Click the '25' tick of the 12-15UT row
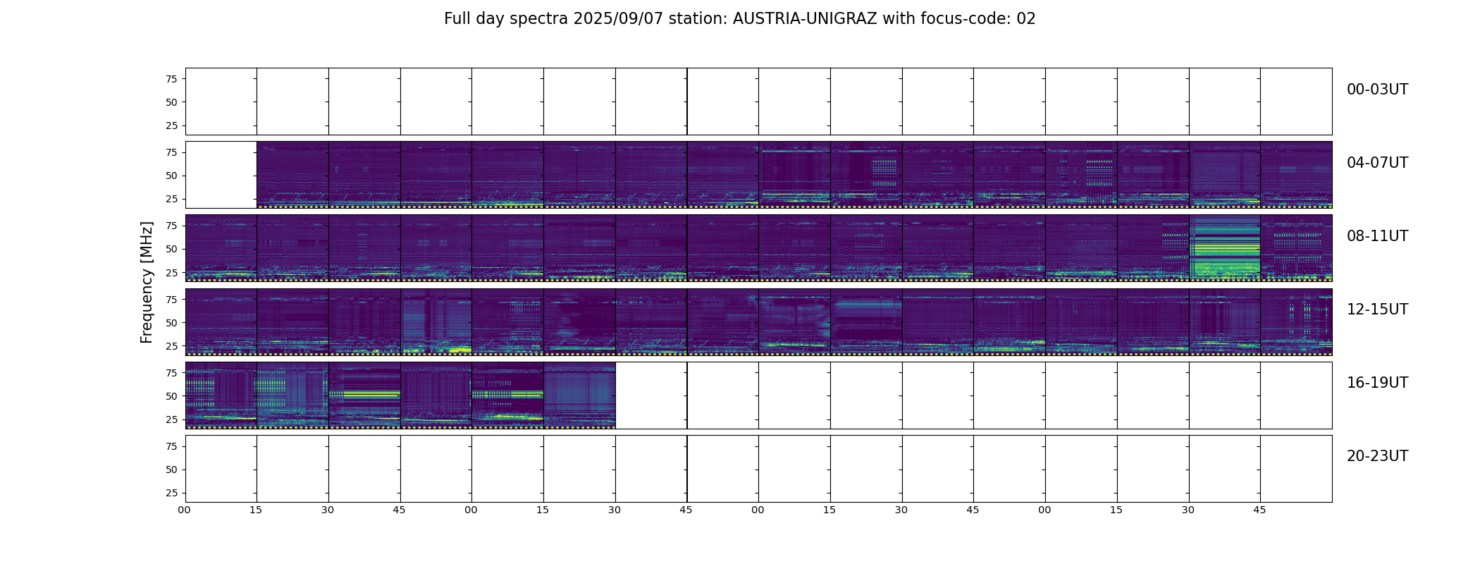This screenshot has height=564, width=1480. (171, 346)
